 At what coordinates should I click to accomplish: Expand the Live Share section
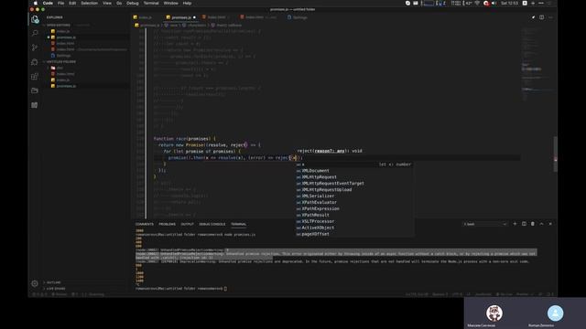pyautogui.click(x=56, y=289)
